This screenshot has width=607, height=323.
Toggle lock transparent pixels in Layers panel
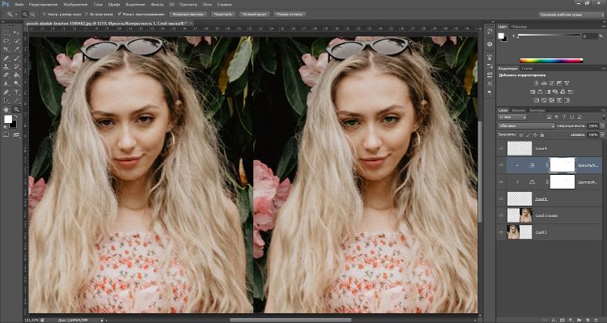[x=521, y=134]
